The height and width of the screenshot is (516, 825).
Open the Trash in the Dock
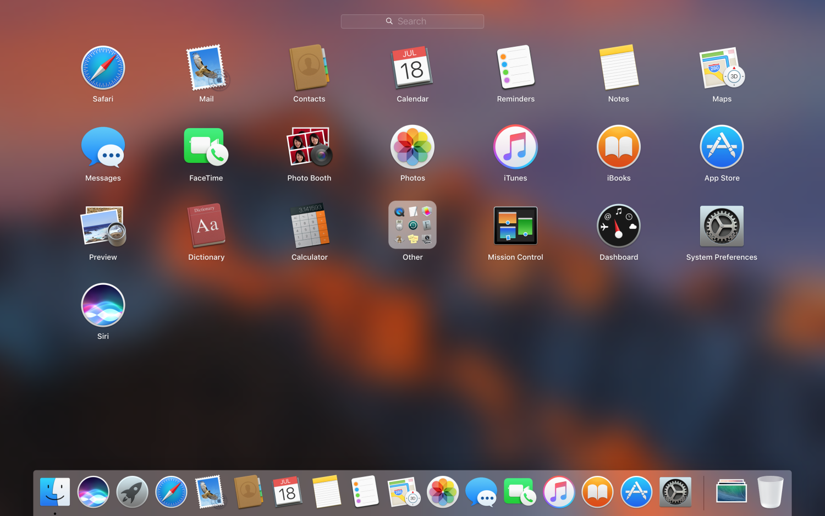point(771,492)
